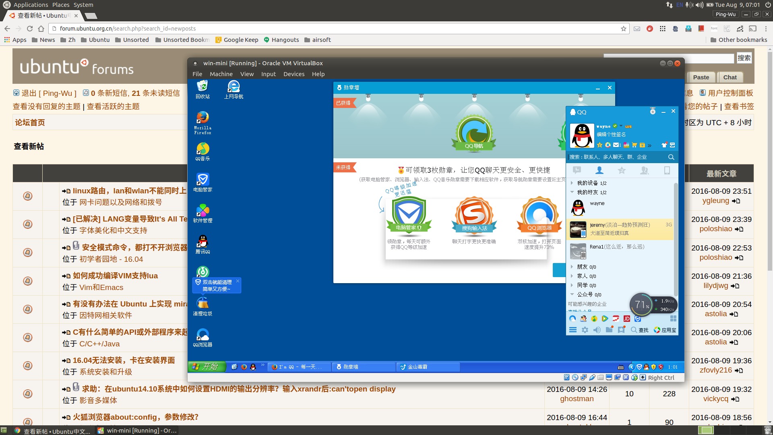Switch to QQ phone tab

pyautogui.click(x=667, y=170)
